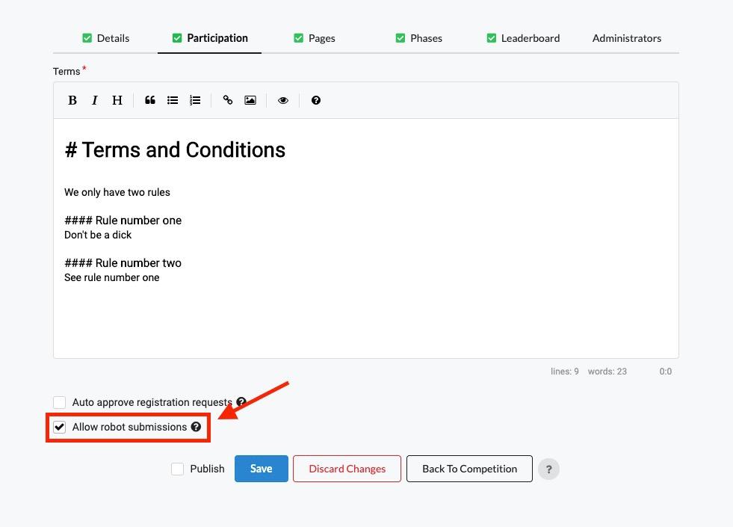Save the competition changes
Screen dimensions: 733x527
click(x=261, y=469)
